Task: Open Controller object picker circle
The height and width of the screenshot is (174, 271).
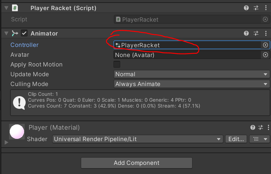Action: [265, 45]
